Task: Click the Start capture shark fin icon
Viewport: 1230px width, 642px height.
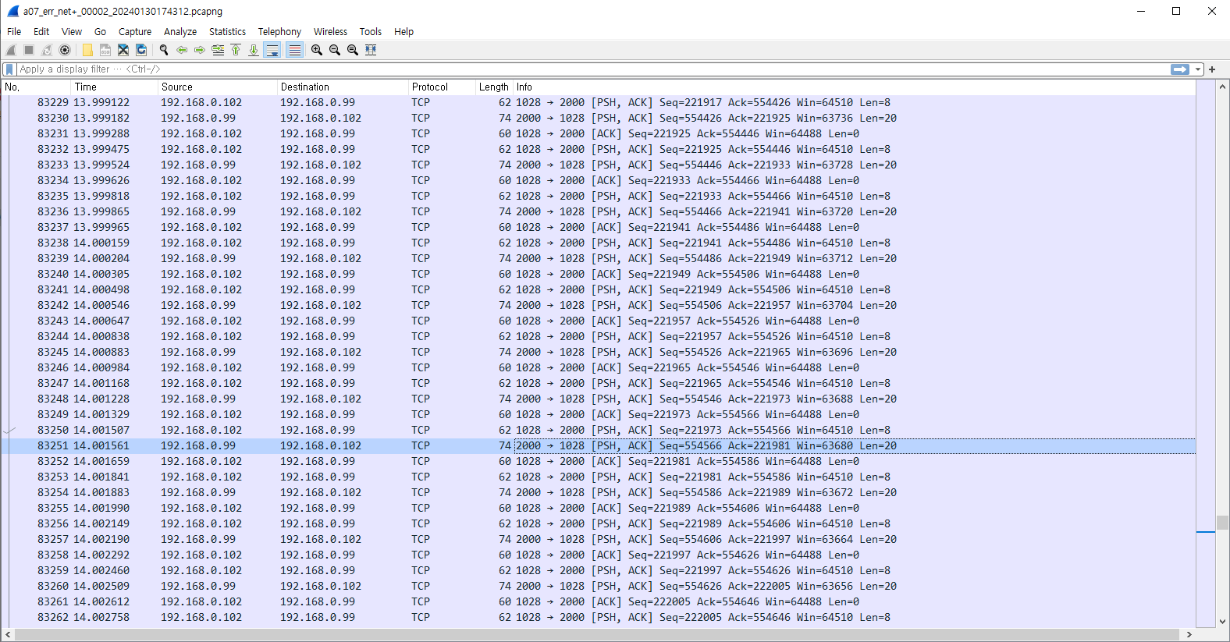Action: [11, 50]
